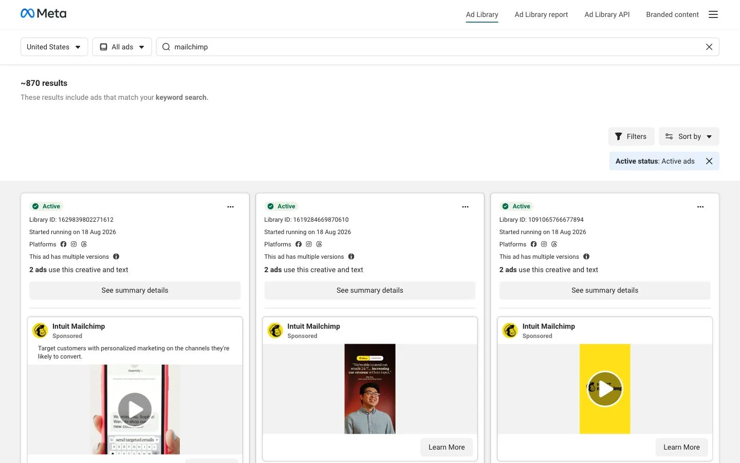
Task: Click Intuit Mailchimp name on ad 1629839802271612
Action: [79, 326]
